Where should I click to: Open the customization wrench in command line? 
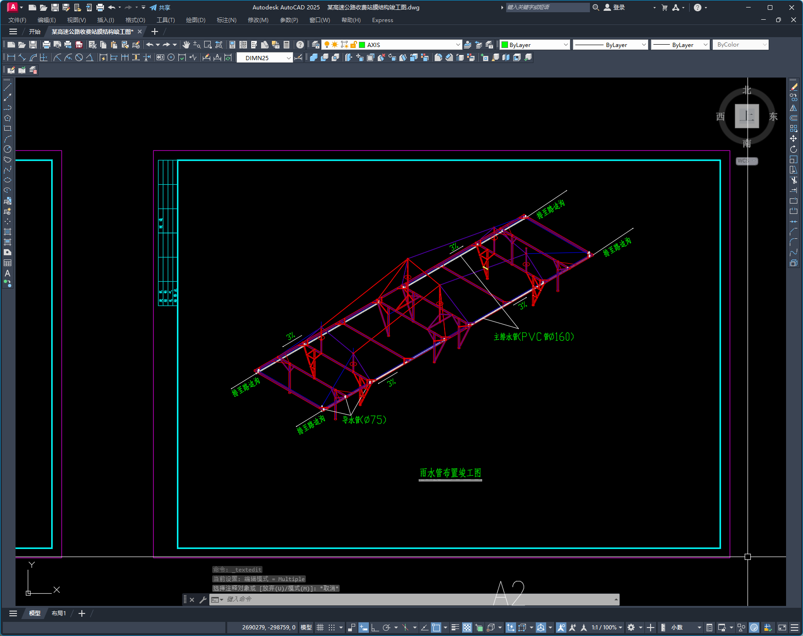203,600
